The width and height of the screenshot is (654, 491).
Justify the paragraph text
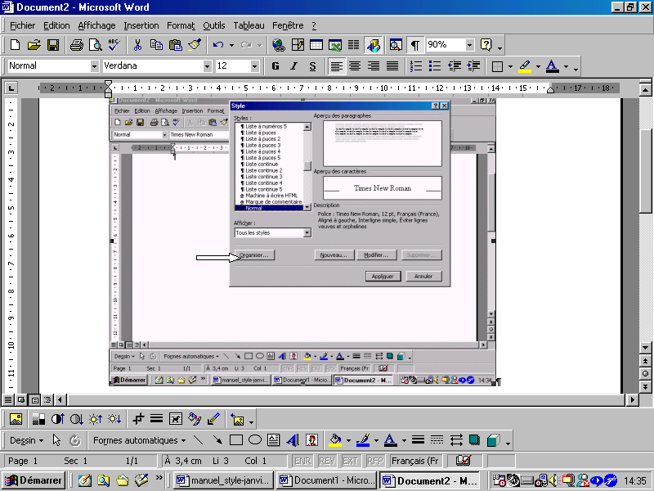pos(392,66)
